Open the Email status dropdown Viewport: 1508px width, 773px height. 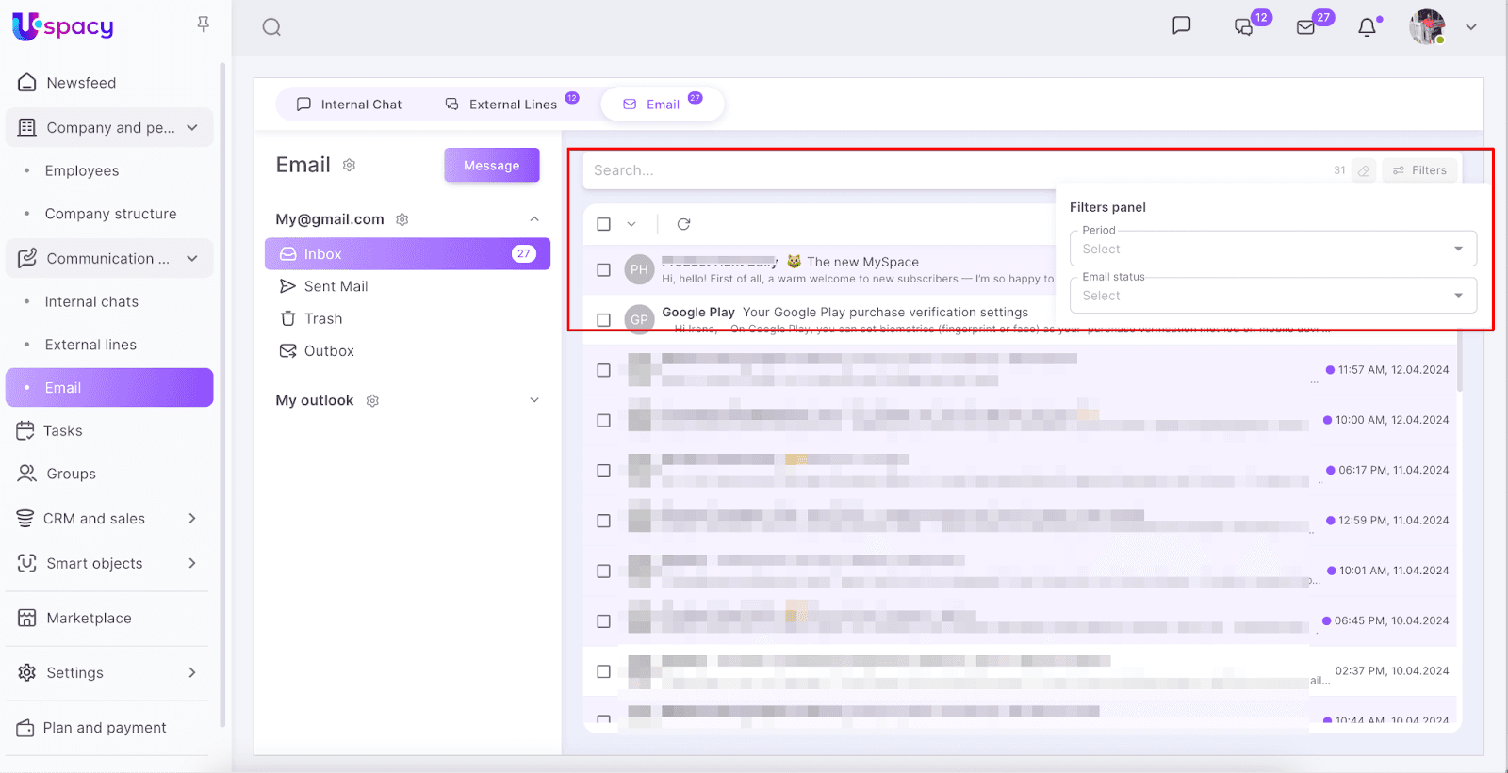1272,296
